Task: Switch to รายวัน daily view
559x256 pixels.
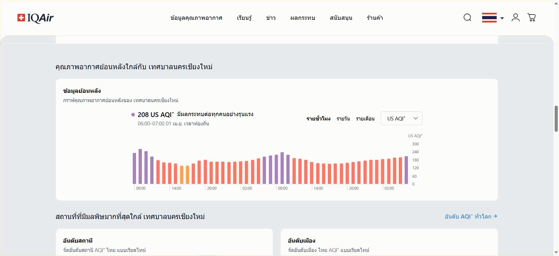Action: tap(343, 119)
